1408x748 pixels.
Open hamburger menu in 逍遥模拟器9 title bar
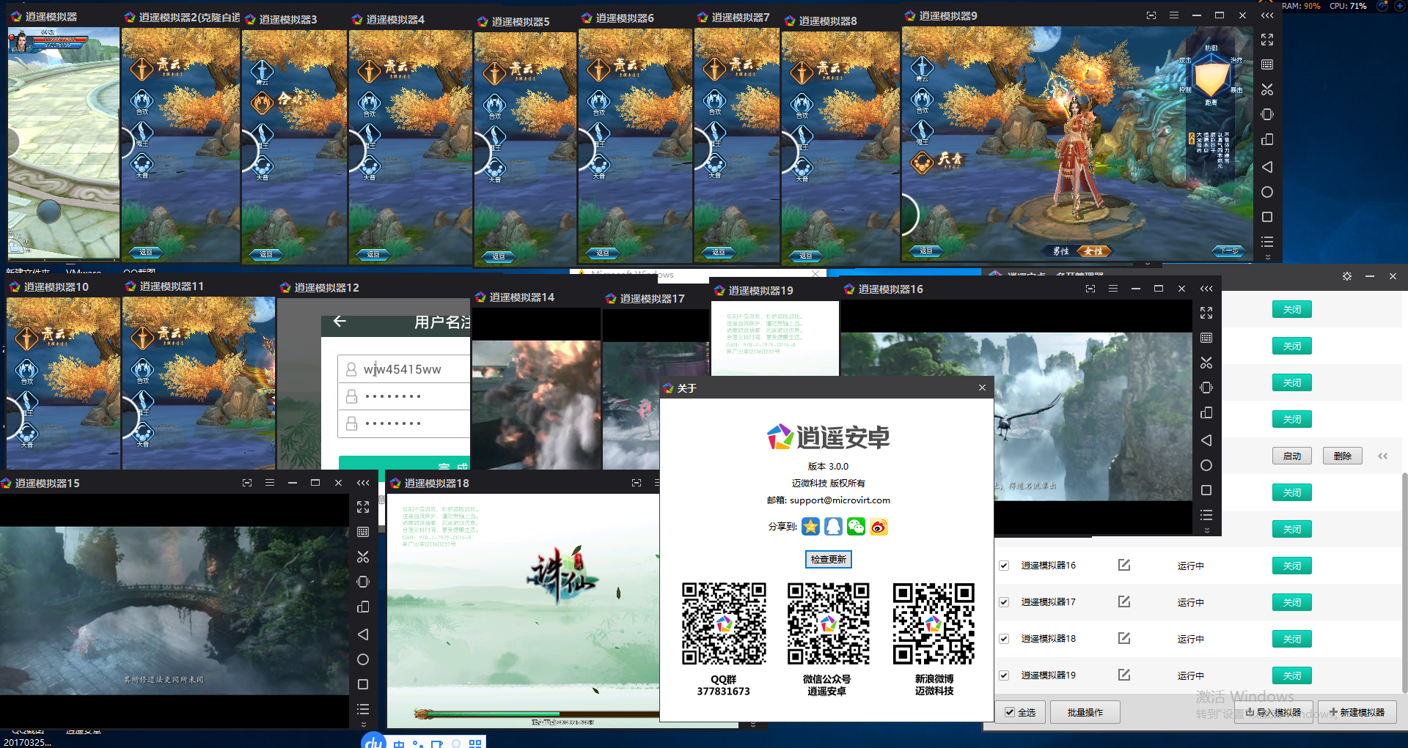click(1174, 15)
